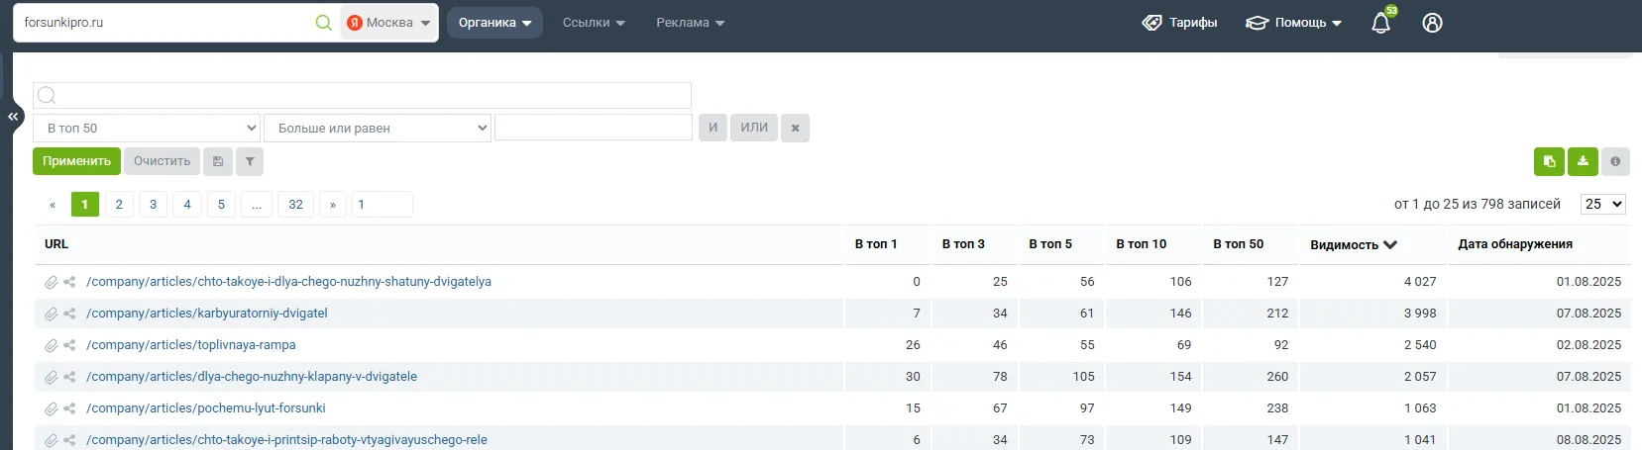Screen dimensions: 1642x450
Task: Go to page 2 of results
Action: tap(119, 204)
